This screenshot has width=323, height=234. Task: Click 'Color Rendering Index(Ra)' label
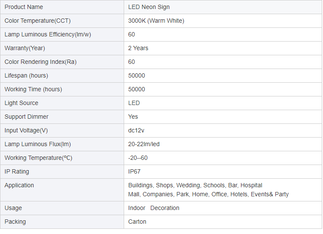[40, 62]
